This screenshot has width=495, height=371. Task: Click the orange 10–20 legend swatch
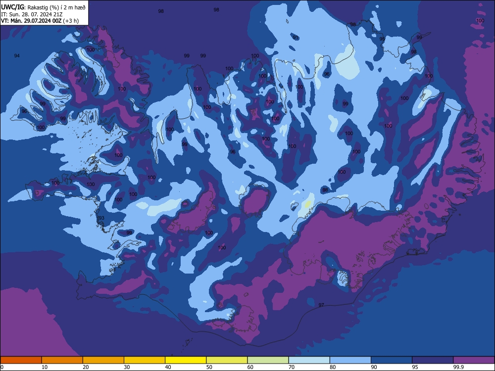pos(62,360)
